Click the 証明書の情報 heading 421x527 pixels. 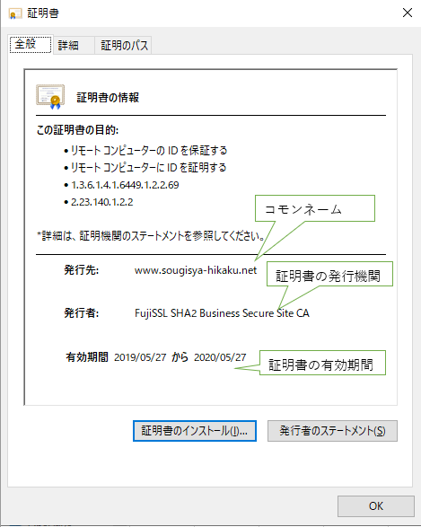(108, 98)
